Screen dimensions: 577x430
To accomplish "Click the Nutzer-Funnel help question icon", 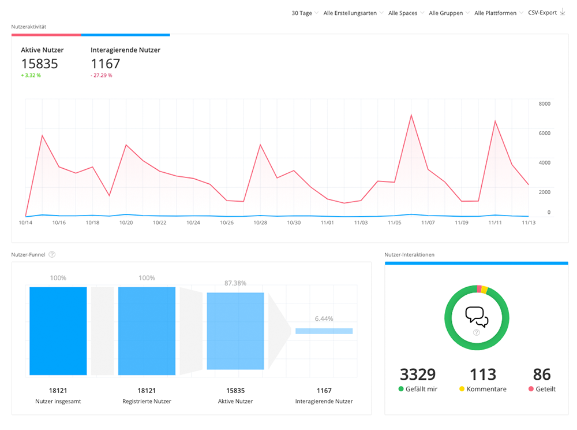I will coord(52,254).
